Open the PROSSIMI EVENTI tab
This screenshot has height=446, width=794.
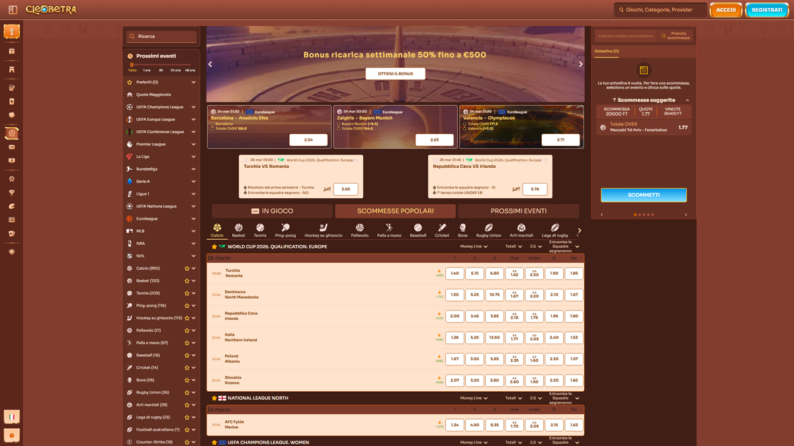pyautogui.click(x=518, y=211)
